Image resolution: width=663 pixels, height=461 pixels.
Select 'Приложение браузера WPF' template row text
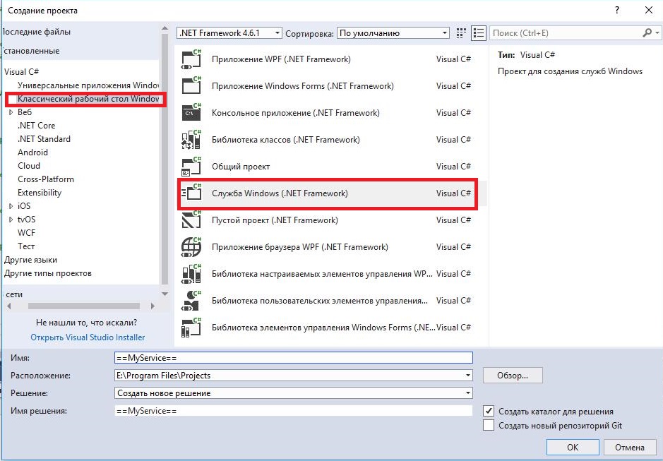(x=300, y=247)
